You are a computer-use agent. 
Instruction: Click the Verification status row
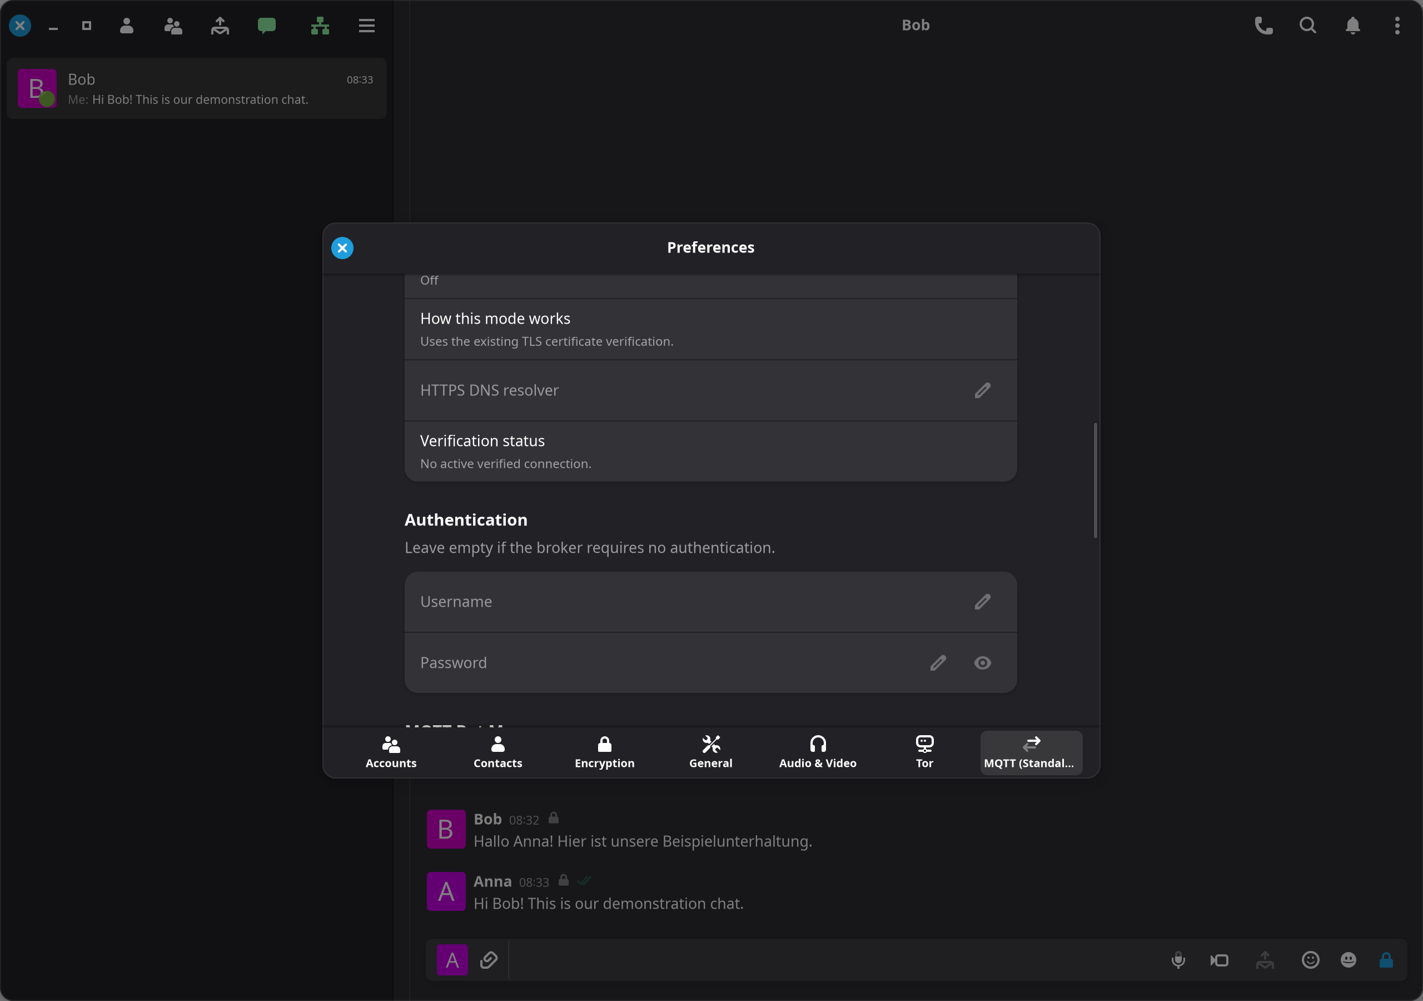coord(710,451)
